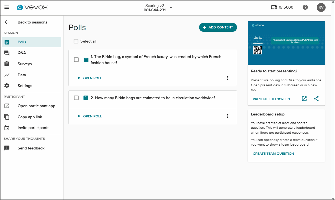Open the three-dot menu for question two
Screen dimensions: 335x200
click(228, 116)
